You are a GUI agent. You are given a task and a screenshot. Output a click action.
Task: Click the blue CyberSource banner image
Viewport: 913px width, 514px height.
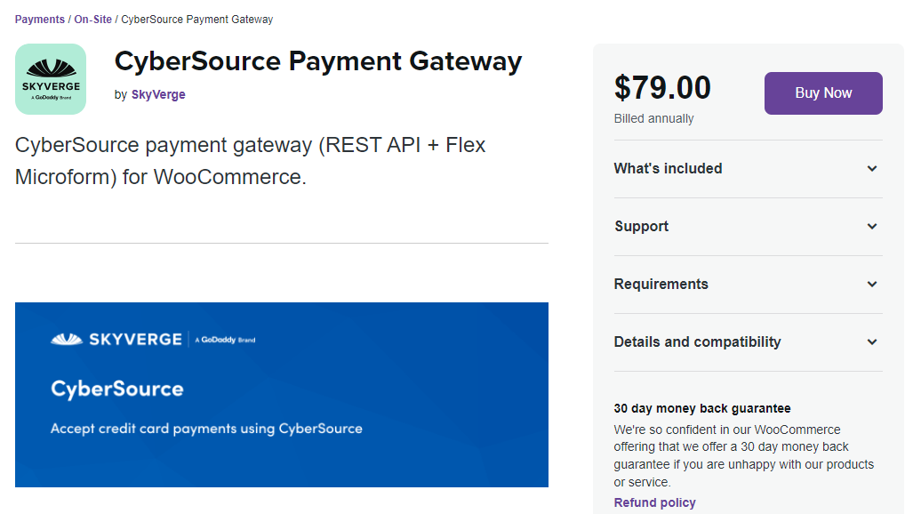281,395
